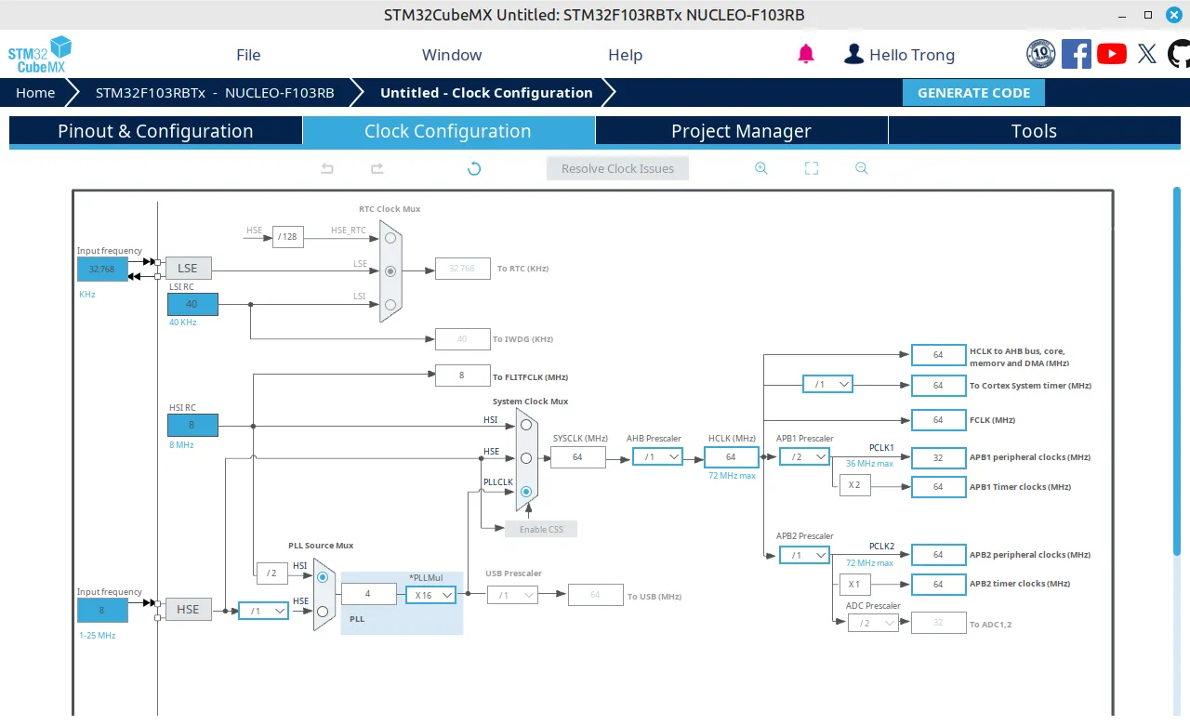Open the Facebook link icon
This screenshot has height=725, width=1190.
1076,54
